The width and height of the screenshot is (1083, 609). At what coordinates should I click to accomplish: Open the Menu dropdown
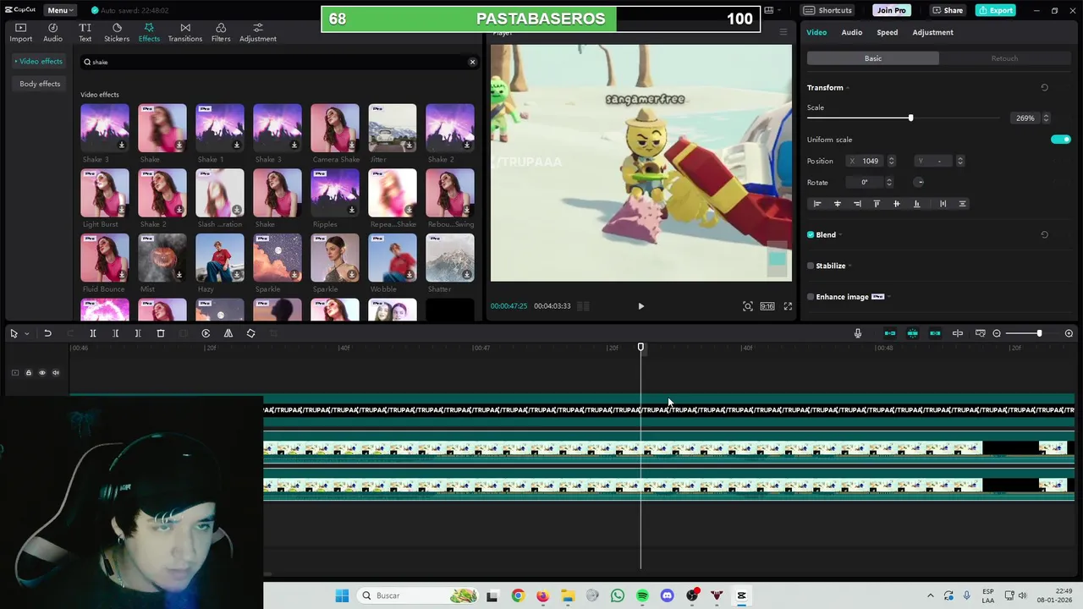pyautogui.click(x=60, y=10)
